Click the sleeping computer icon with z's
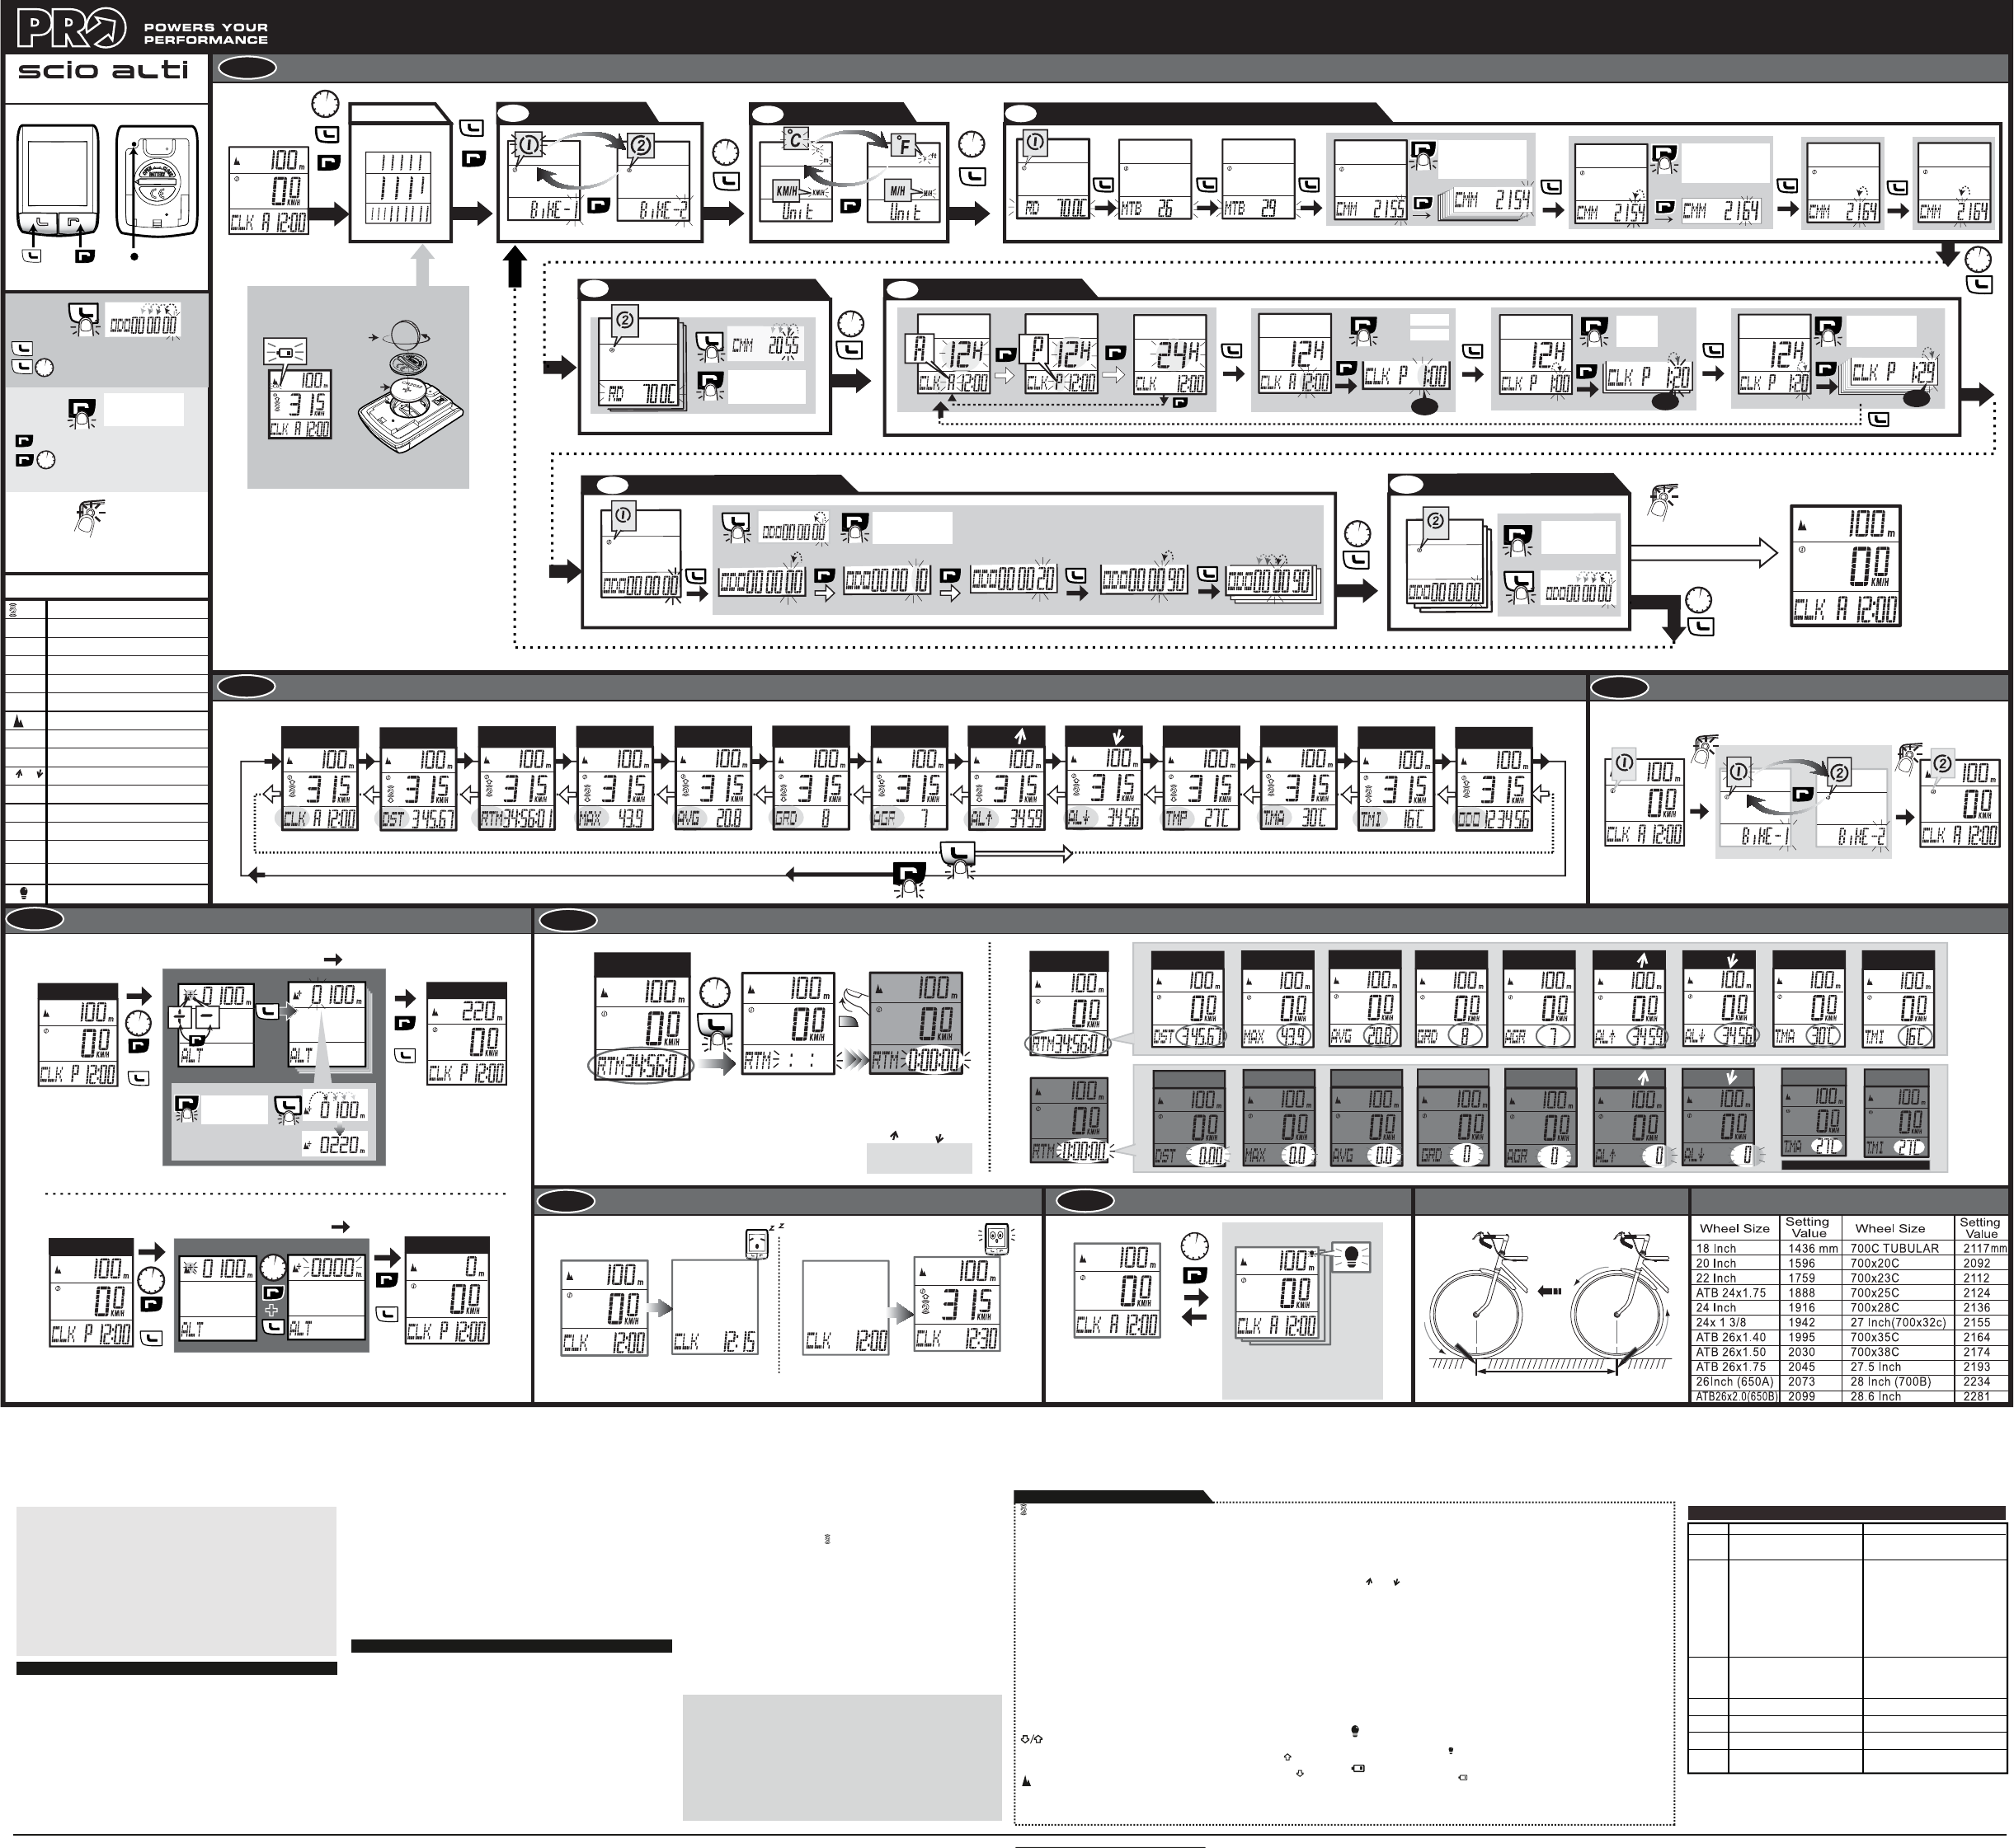Screen dimensions: 2014x1848 (x=764, y=1242)
